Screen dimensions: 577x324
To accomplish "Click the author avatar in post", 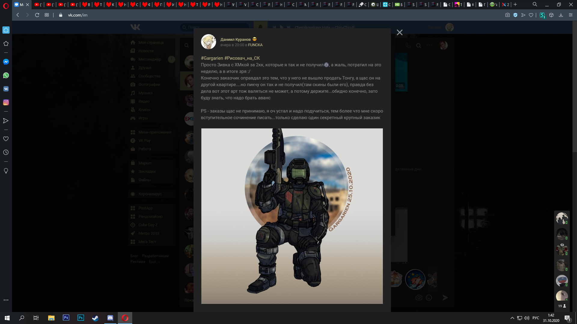I will [x=208, y=42].
